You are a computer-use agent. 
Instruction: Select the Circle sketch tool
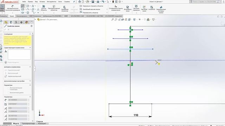click(x=28, y=6)
